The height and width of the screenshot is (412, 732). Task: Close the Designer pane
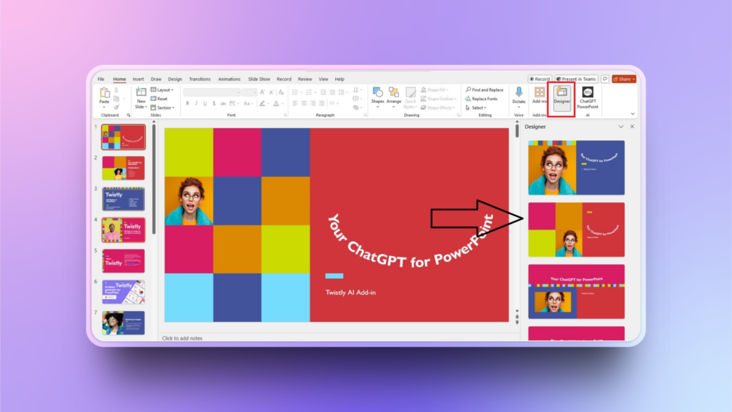632,127
